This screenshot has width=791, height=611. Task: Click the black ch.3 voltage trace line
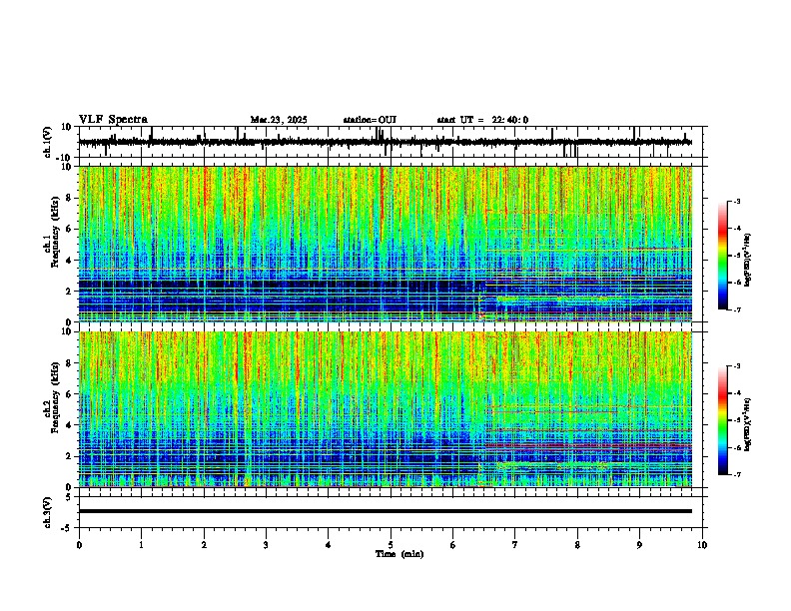pos(386,511)
